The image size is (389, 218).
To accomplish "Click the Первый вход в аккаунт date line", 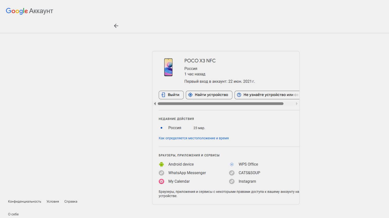I will [220, 82].
